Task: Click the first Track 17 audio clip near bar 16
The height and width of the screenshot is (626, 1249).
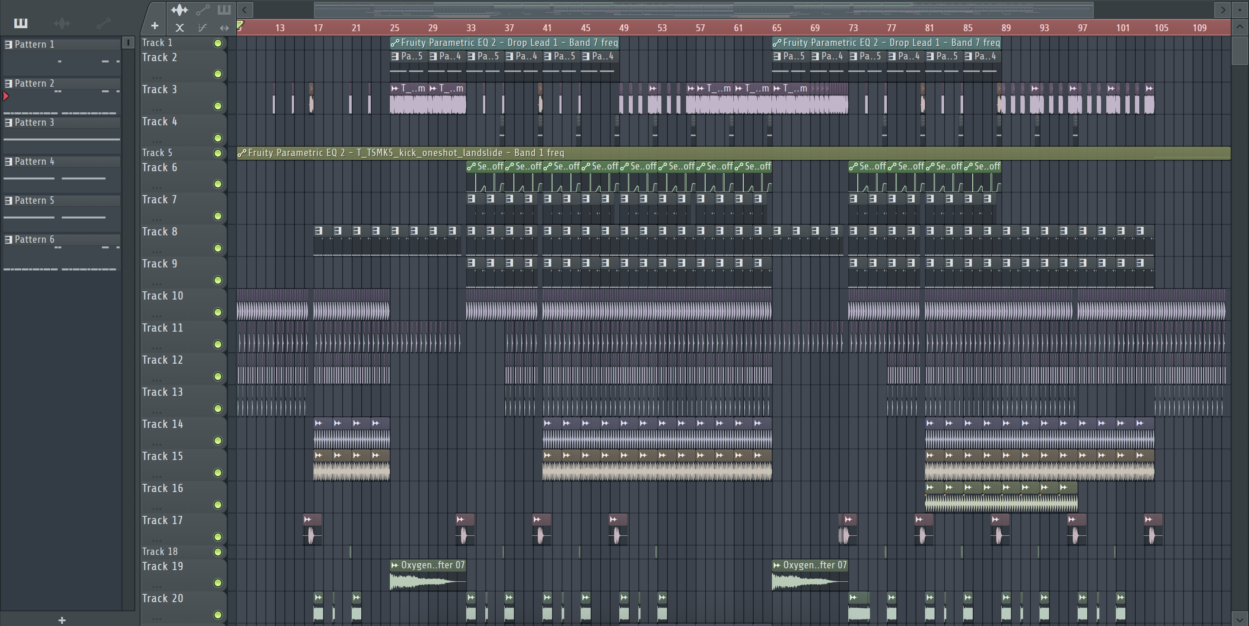Action: (x=312, y=529)
